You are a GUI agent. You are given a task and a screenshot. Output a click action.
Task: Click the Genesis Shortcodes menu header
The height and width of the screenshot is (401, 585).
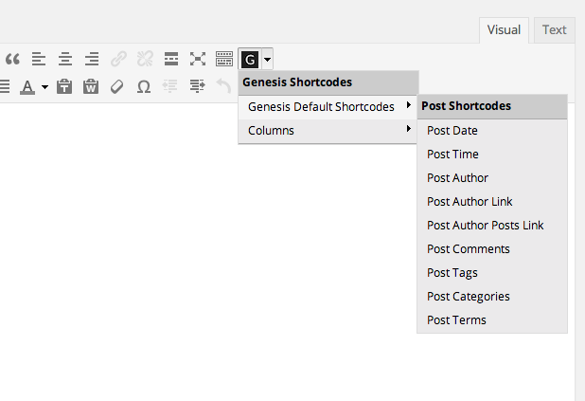[328, 82]
